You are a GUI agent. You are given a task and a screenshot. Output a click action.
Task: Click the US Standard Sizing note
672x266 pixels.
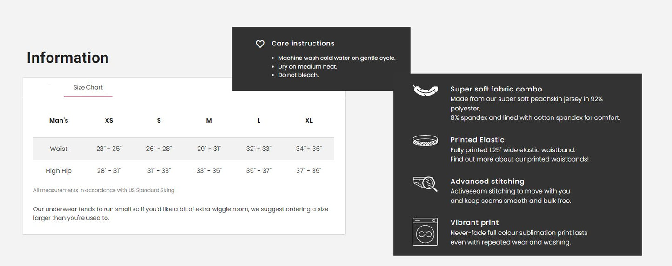[x=104, y=190]
